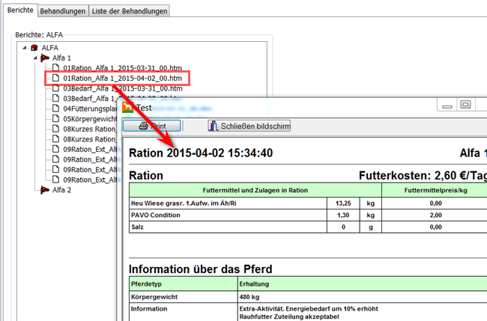Click Futtermittel und Zulagen in Ration header

(255, 190)
